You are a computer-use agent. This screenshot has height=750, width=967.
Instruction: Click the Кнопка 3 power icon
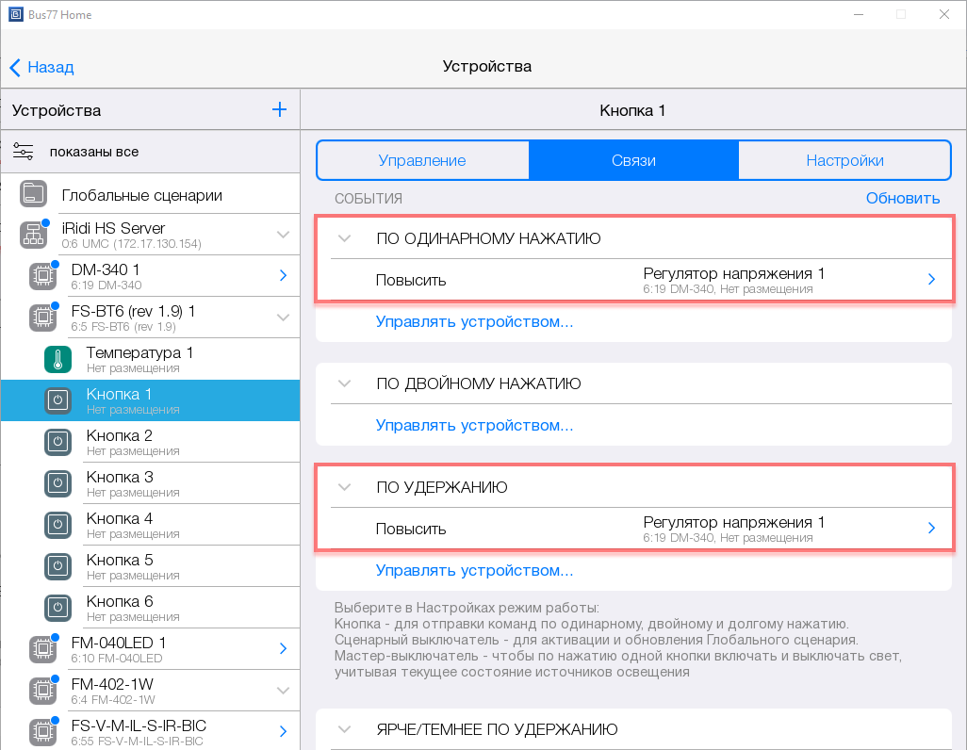coord(57,483)
